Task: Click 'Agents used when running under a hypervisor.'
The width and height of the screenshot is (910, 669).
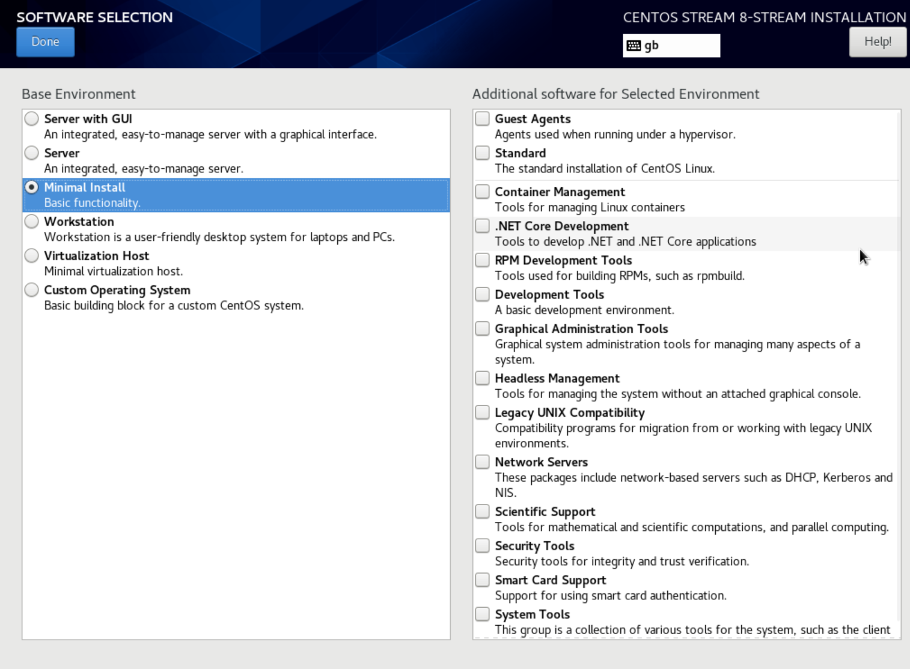Action: pos(615,135)
